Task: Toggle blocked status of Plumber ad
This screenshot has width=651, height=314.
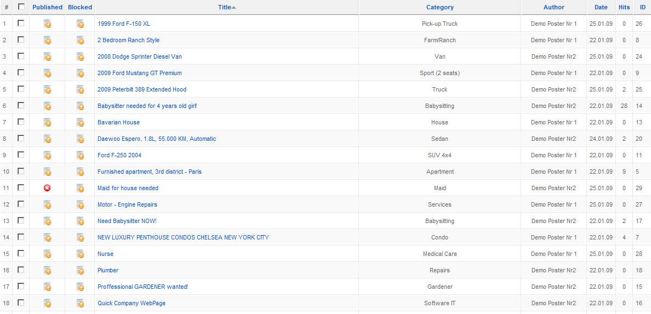Action: point(80,271)
